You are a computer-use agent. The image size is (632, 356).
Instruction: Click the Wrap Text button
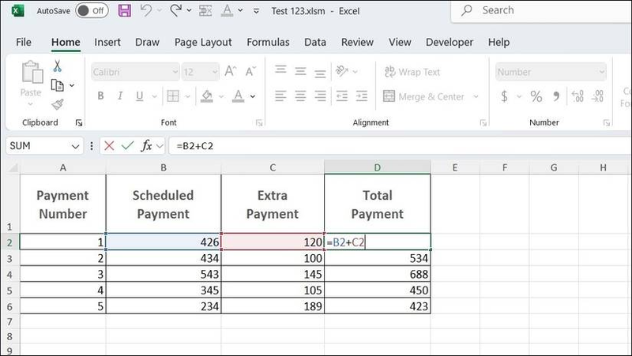coord(412,72)
